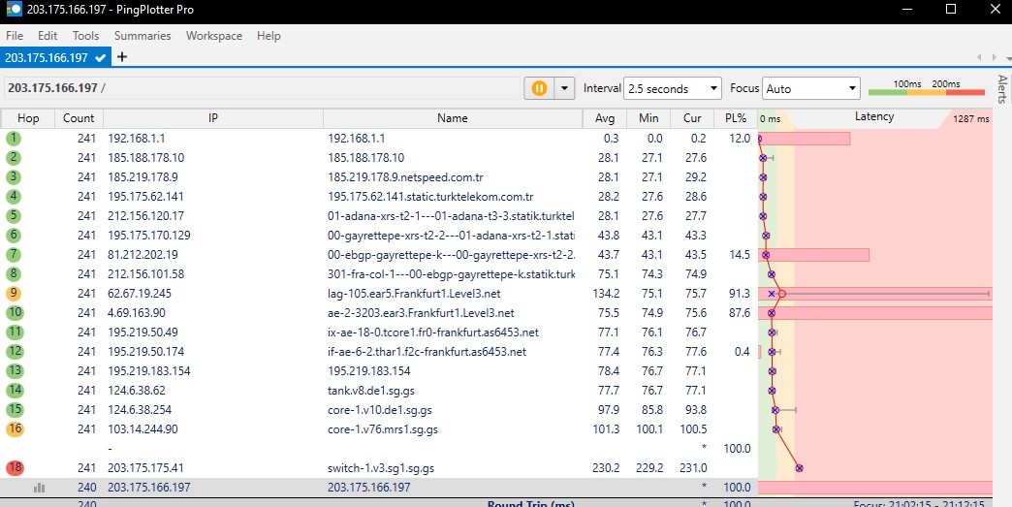Open the dropdown arrow beside the pause button
Viewport: 1012px width, 507px height.
point(564,88)
